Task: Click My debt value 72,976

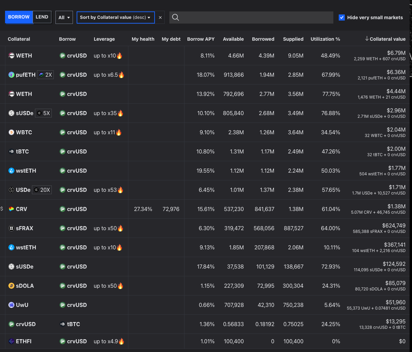Action: click(171, 209)
